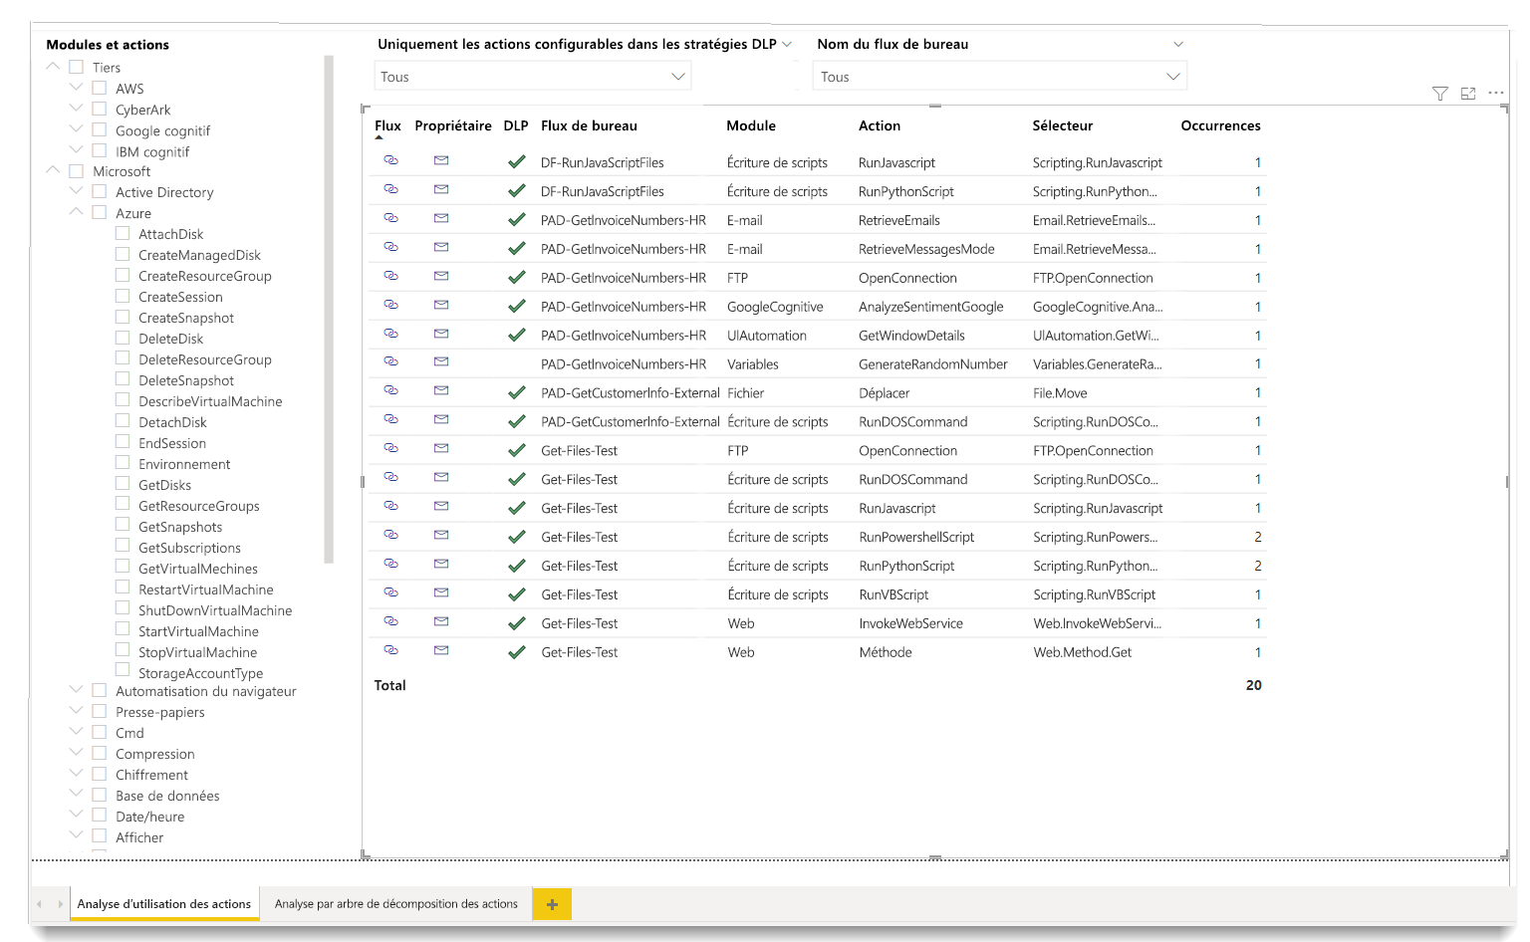Image resolution: width=1530 pixels, height=942 pixels.
Task: Click owner mail icon in Web.Method.Get row
Action: pos(441,650)
